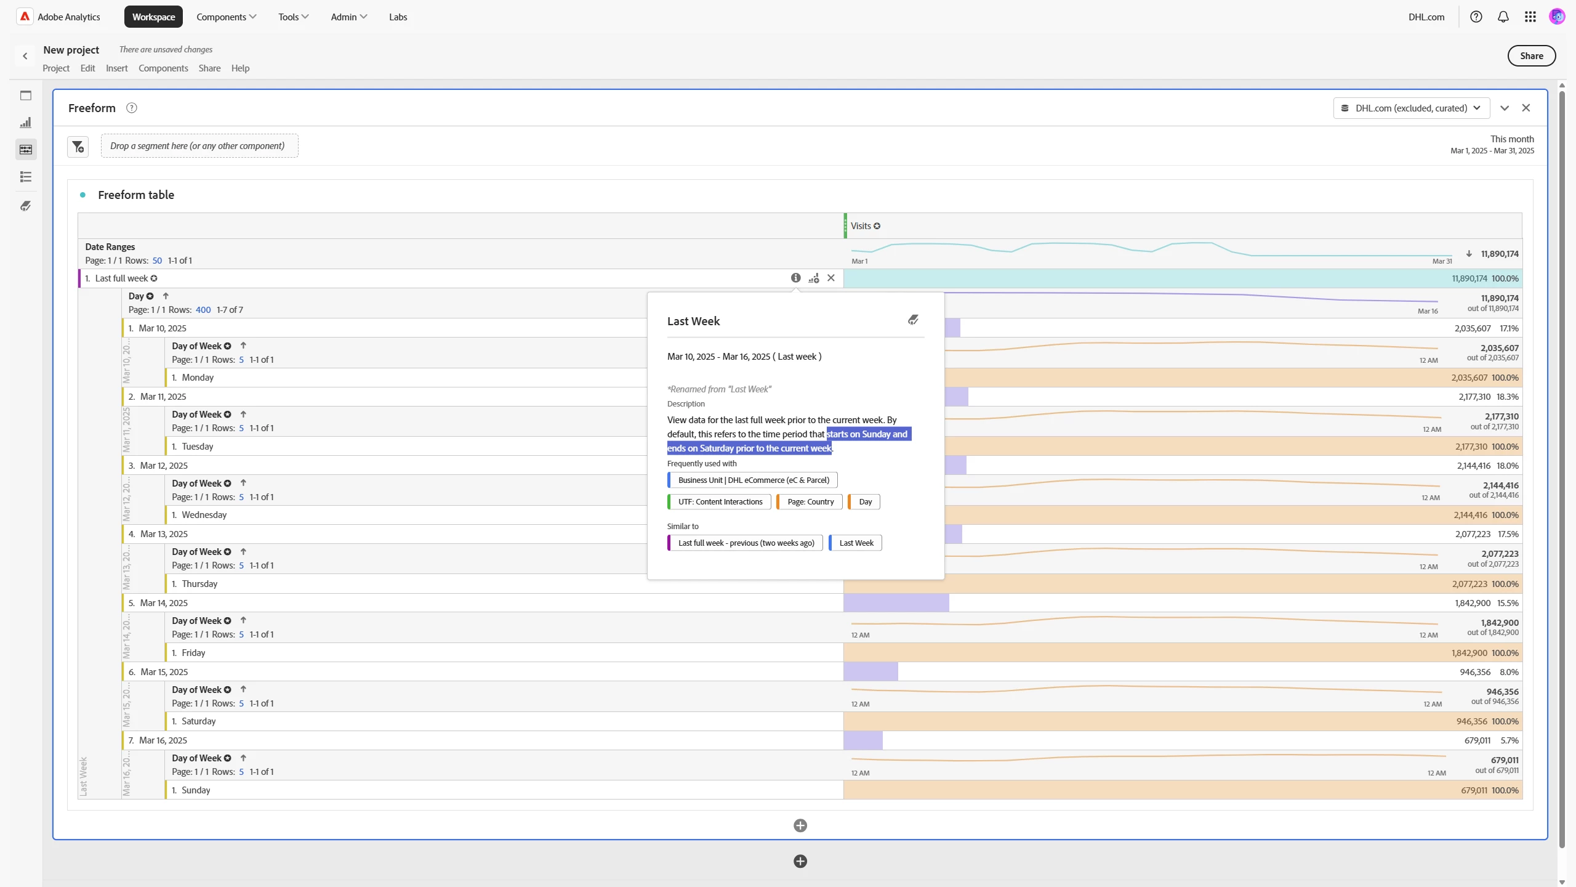Open the Insert menu
Viewport: 1576px width, 887px height.
[116, 68]
